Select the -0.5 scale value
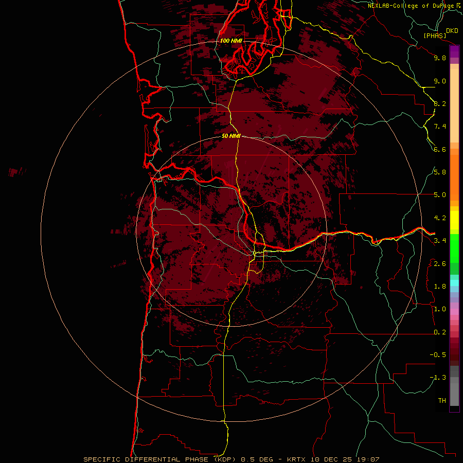Screen dimensions: 463x463 [438, 355]
